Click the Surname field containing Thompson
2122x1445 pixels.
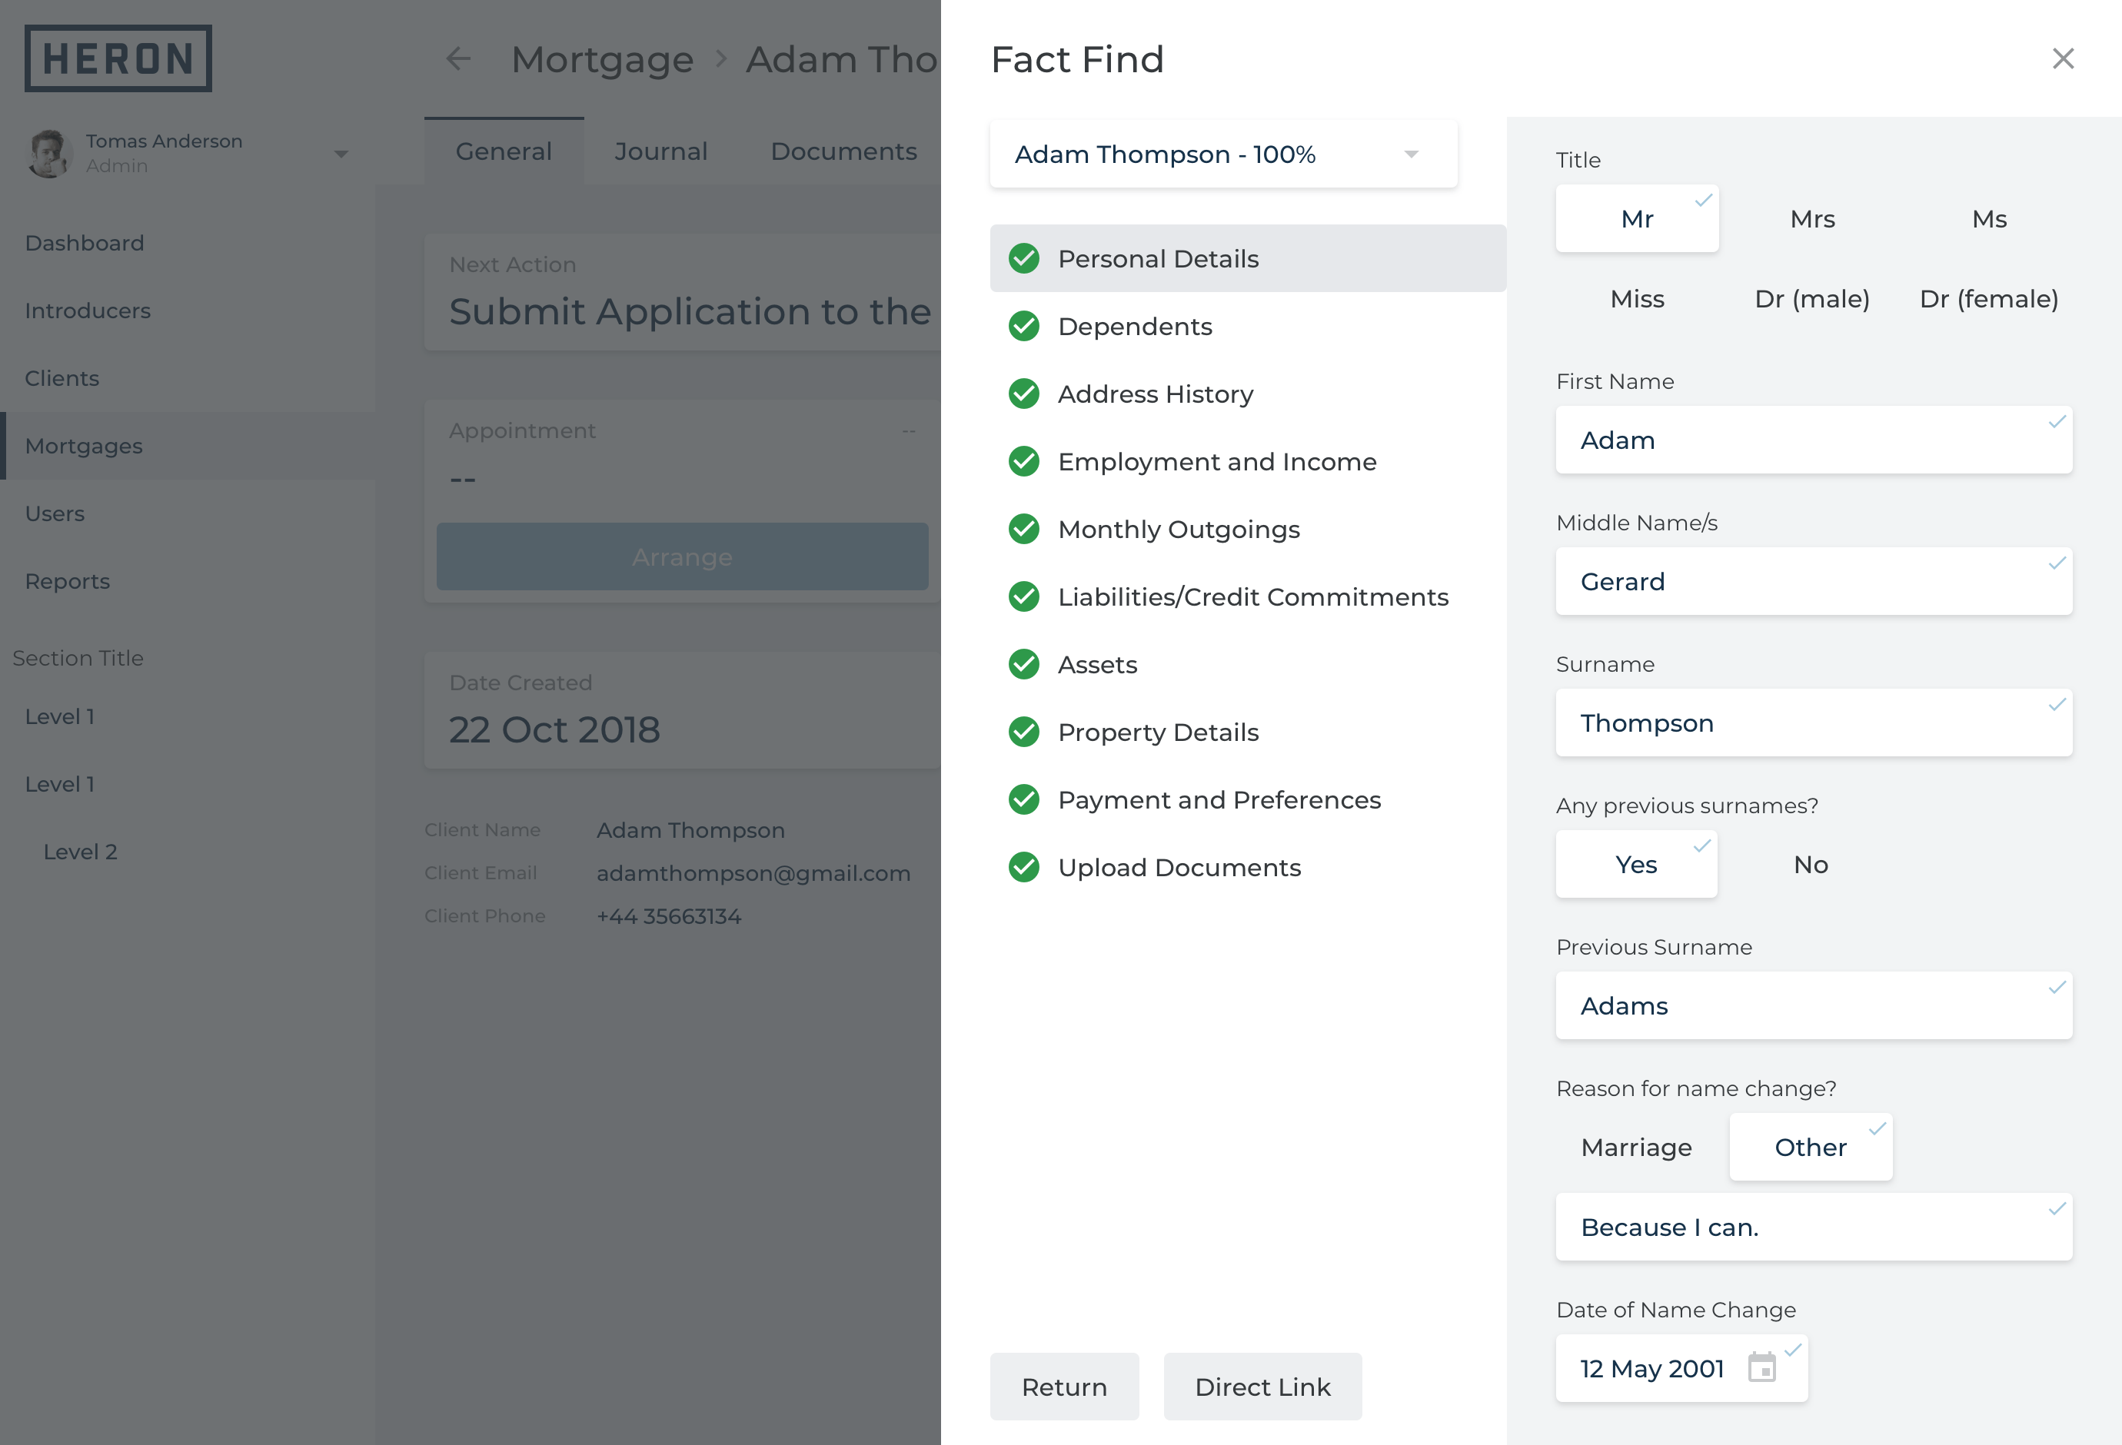(1814, 723)
